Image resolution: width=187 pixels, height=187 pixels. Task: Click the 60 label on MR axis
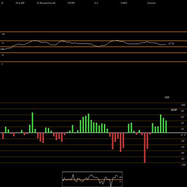tap(183, 117)
